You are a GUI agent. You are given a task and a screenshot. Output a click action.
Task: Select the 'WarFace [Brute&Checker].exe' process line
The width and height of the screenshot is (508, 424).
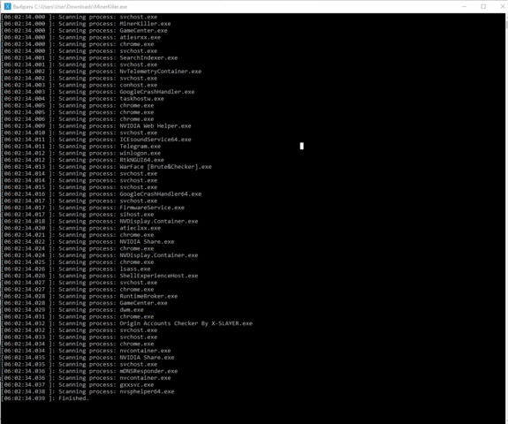[106, 166]
